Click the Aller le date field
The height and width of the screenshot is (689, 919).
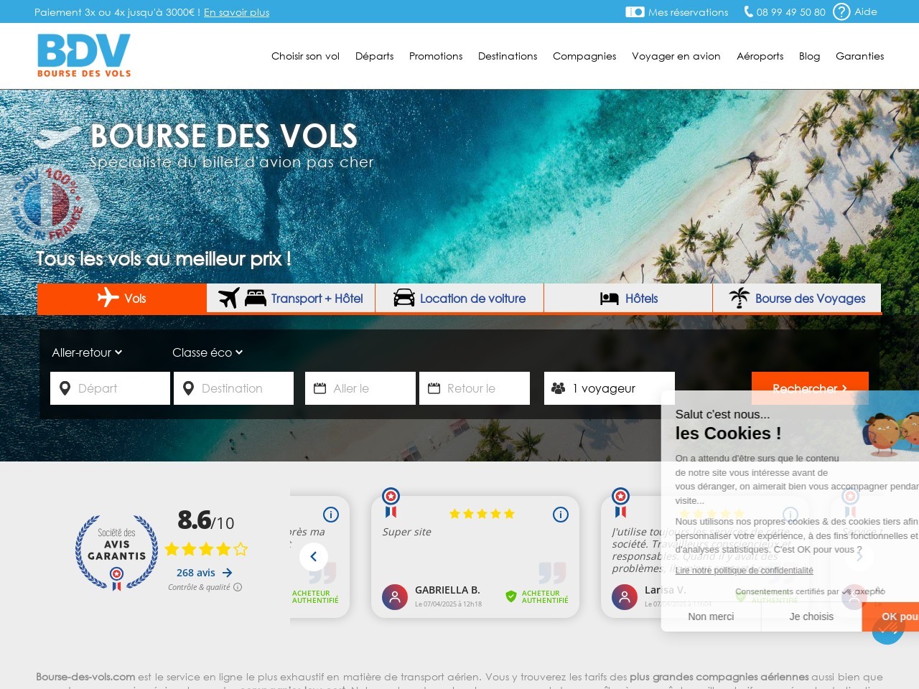pyautogui.click(x=360, y=388)
